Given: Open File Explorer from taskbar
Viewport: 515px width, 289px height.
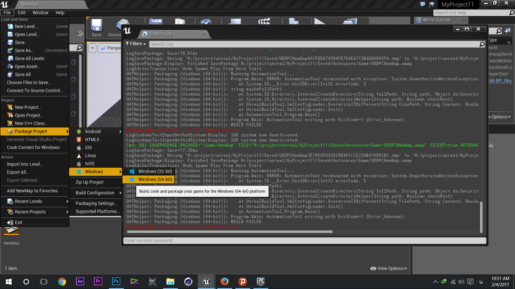Looking at the screenshot, I should point(170,281).
